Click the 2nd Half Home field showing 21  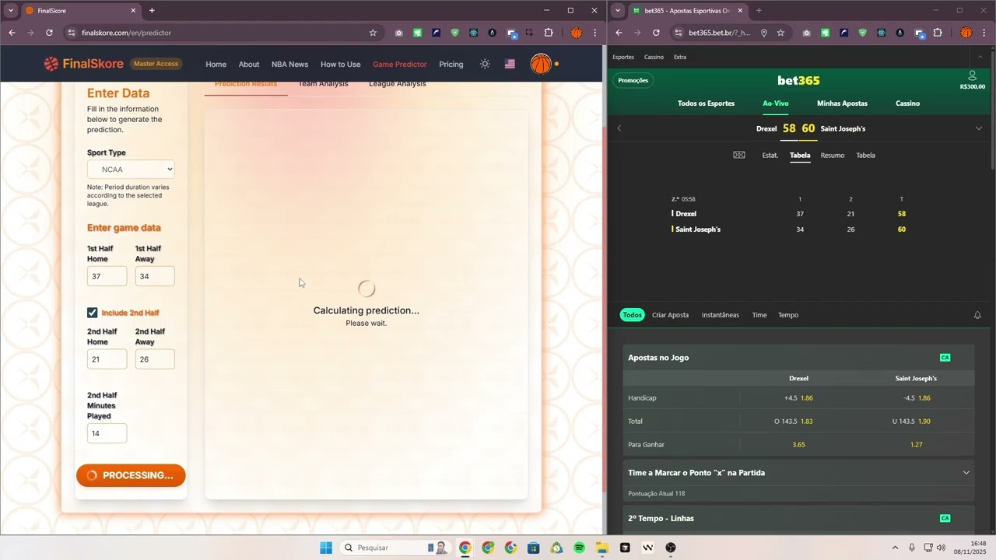107,359
